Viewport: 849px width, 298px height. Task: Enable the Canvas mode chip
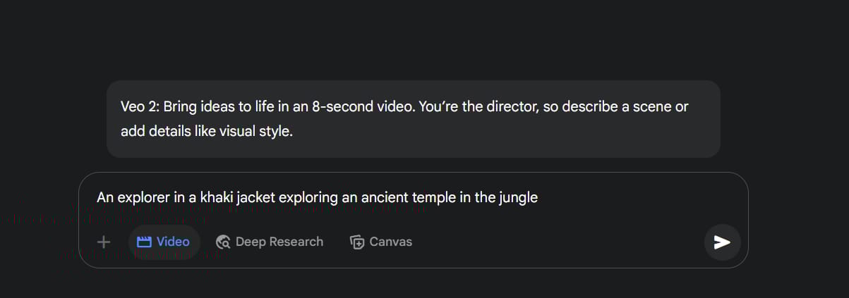[x=381, y=242]
